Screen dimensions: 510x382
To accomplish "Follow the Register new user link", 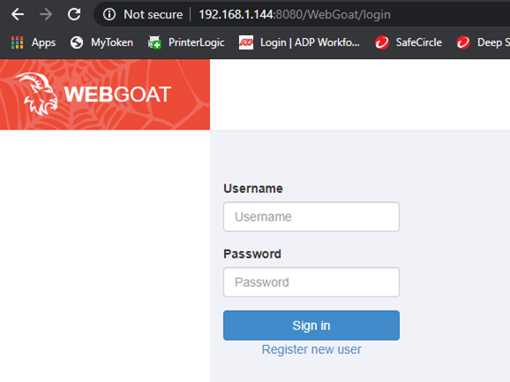I will point(311,349).
